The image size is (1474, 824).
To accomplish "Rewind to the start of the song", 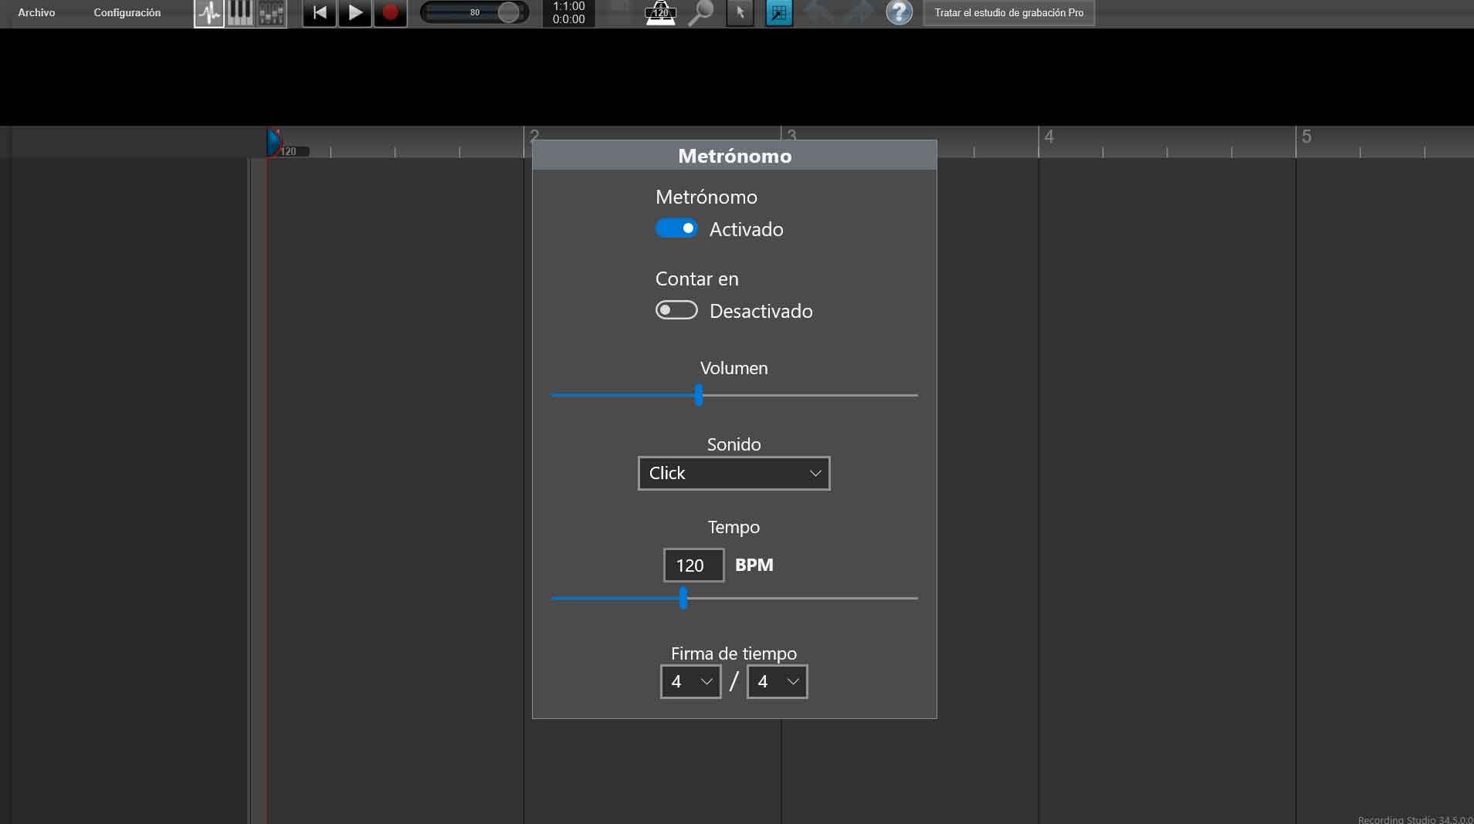I will pyautogui.click(x=319, y=13).
